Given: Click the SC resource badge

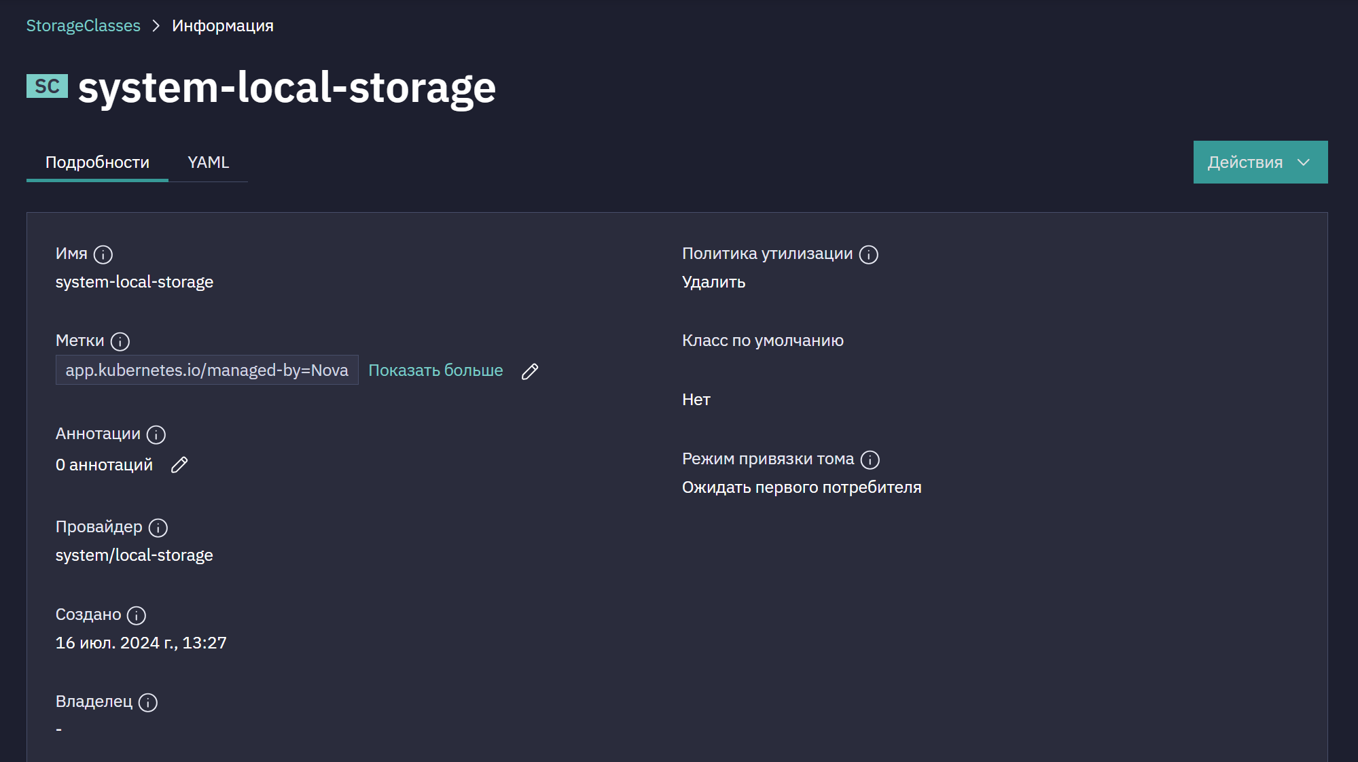Looking at the screenshot, I should (47, 86).
